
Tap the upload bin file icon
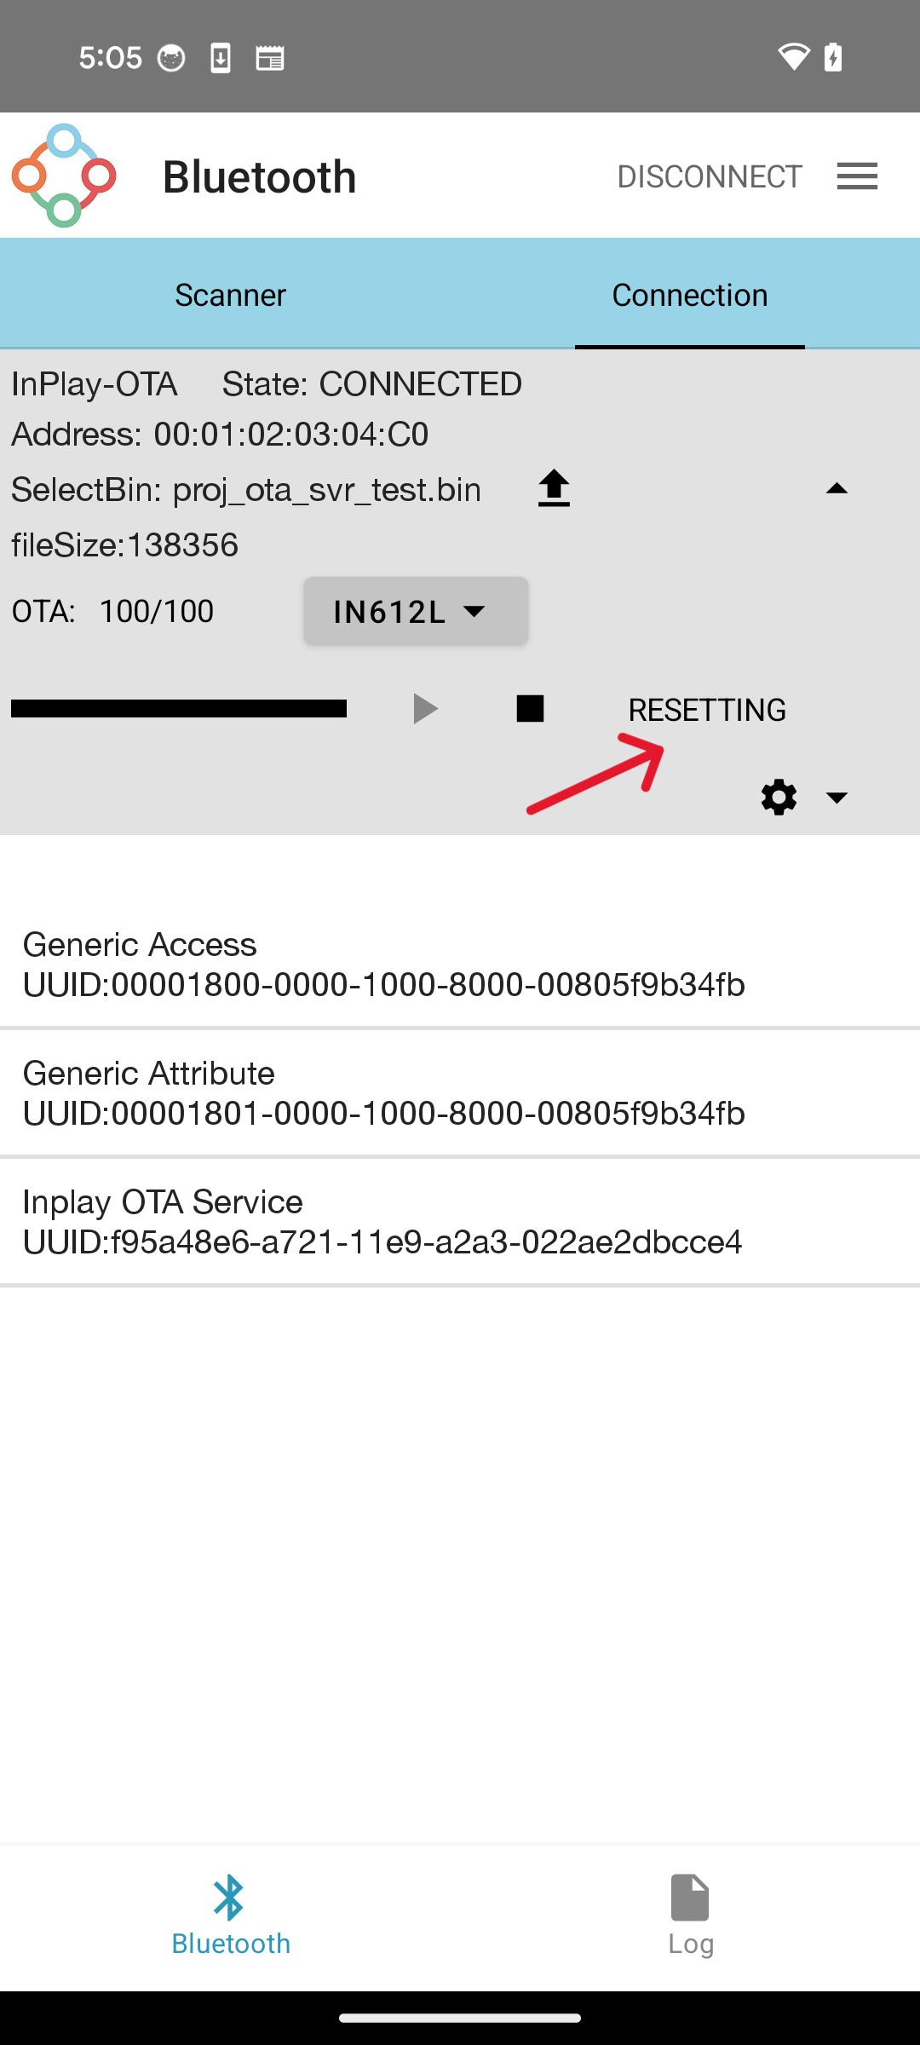click(x=554, y=489)
